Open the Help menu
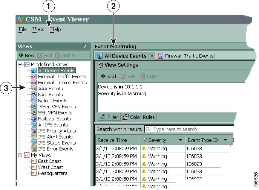Screen dimensions: 259x190 [55, 29]
